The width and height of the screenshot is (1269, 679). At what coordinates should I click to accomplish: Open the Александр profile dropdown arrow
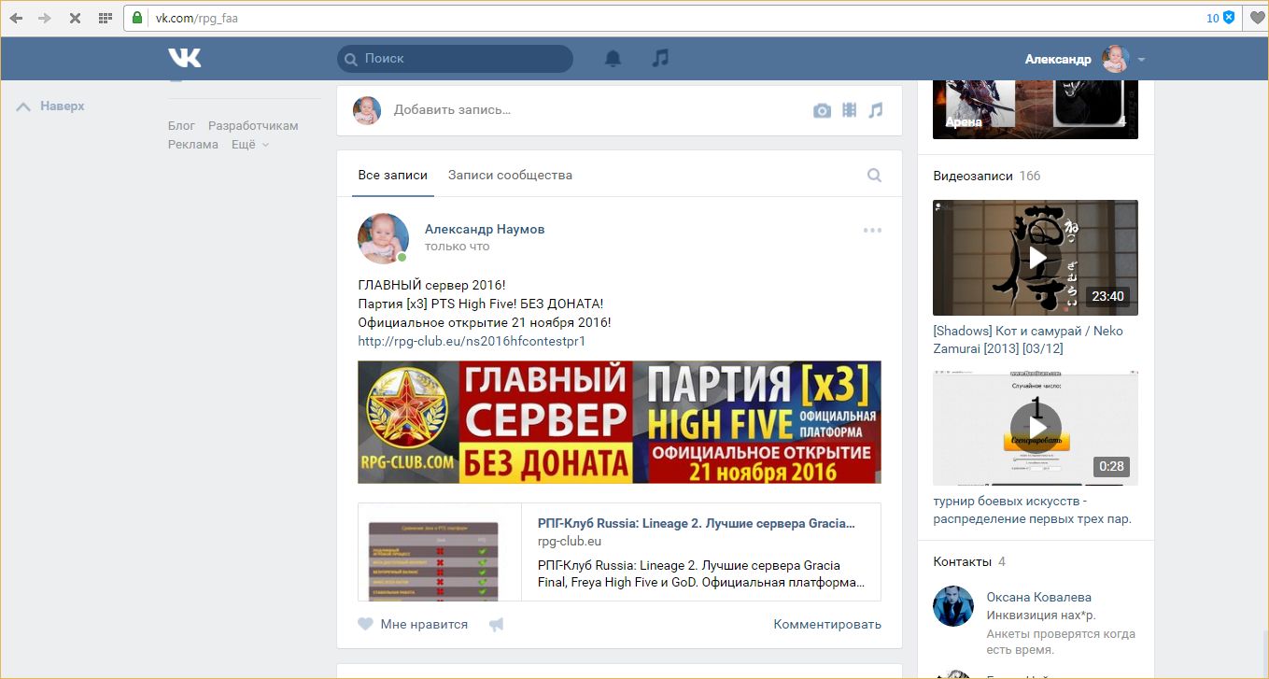1141,60
